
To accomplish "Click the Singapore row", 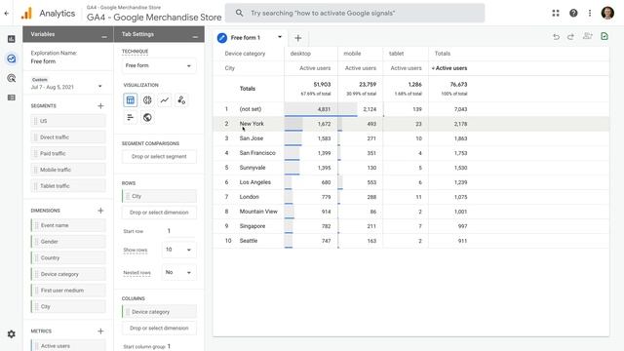I will (410, 226).
